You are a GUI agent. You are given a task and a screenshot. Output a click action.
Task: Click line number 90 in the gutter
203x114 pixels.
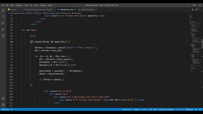coord(11,42)
